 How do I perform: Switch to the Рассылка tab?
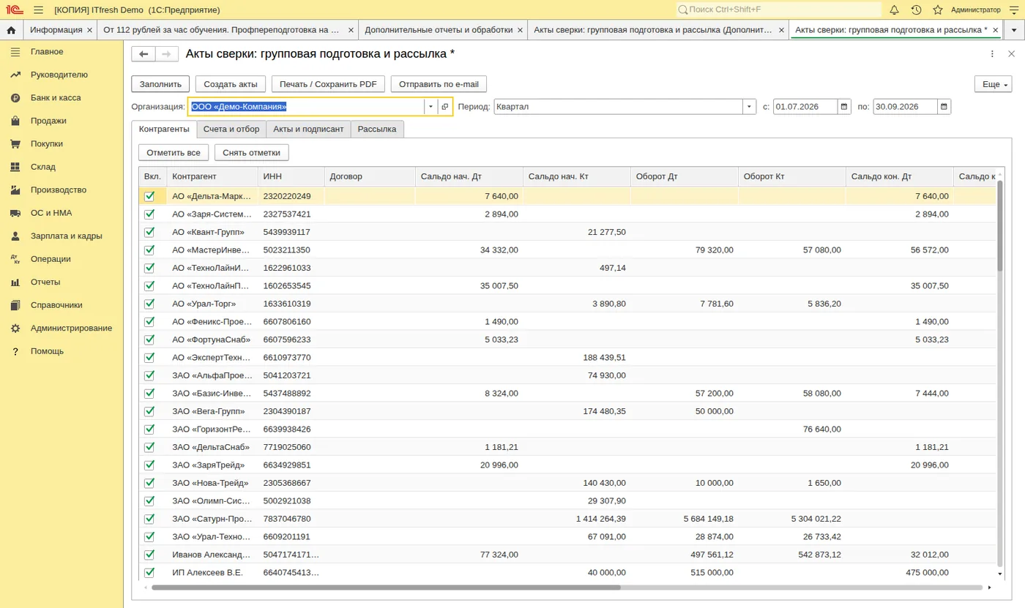point(377,130)
